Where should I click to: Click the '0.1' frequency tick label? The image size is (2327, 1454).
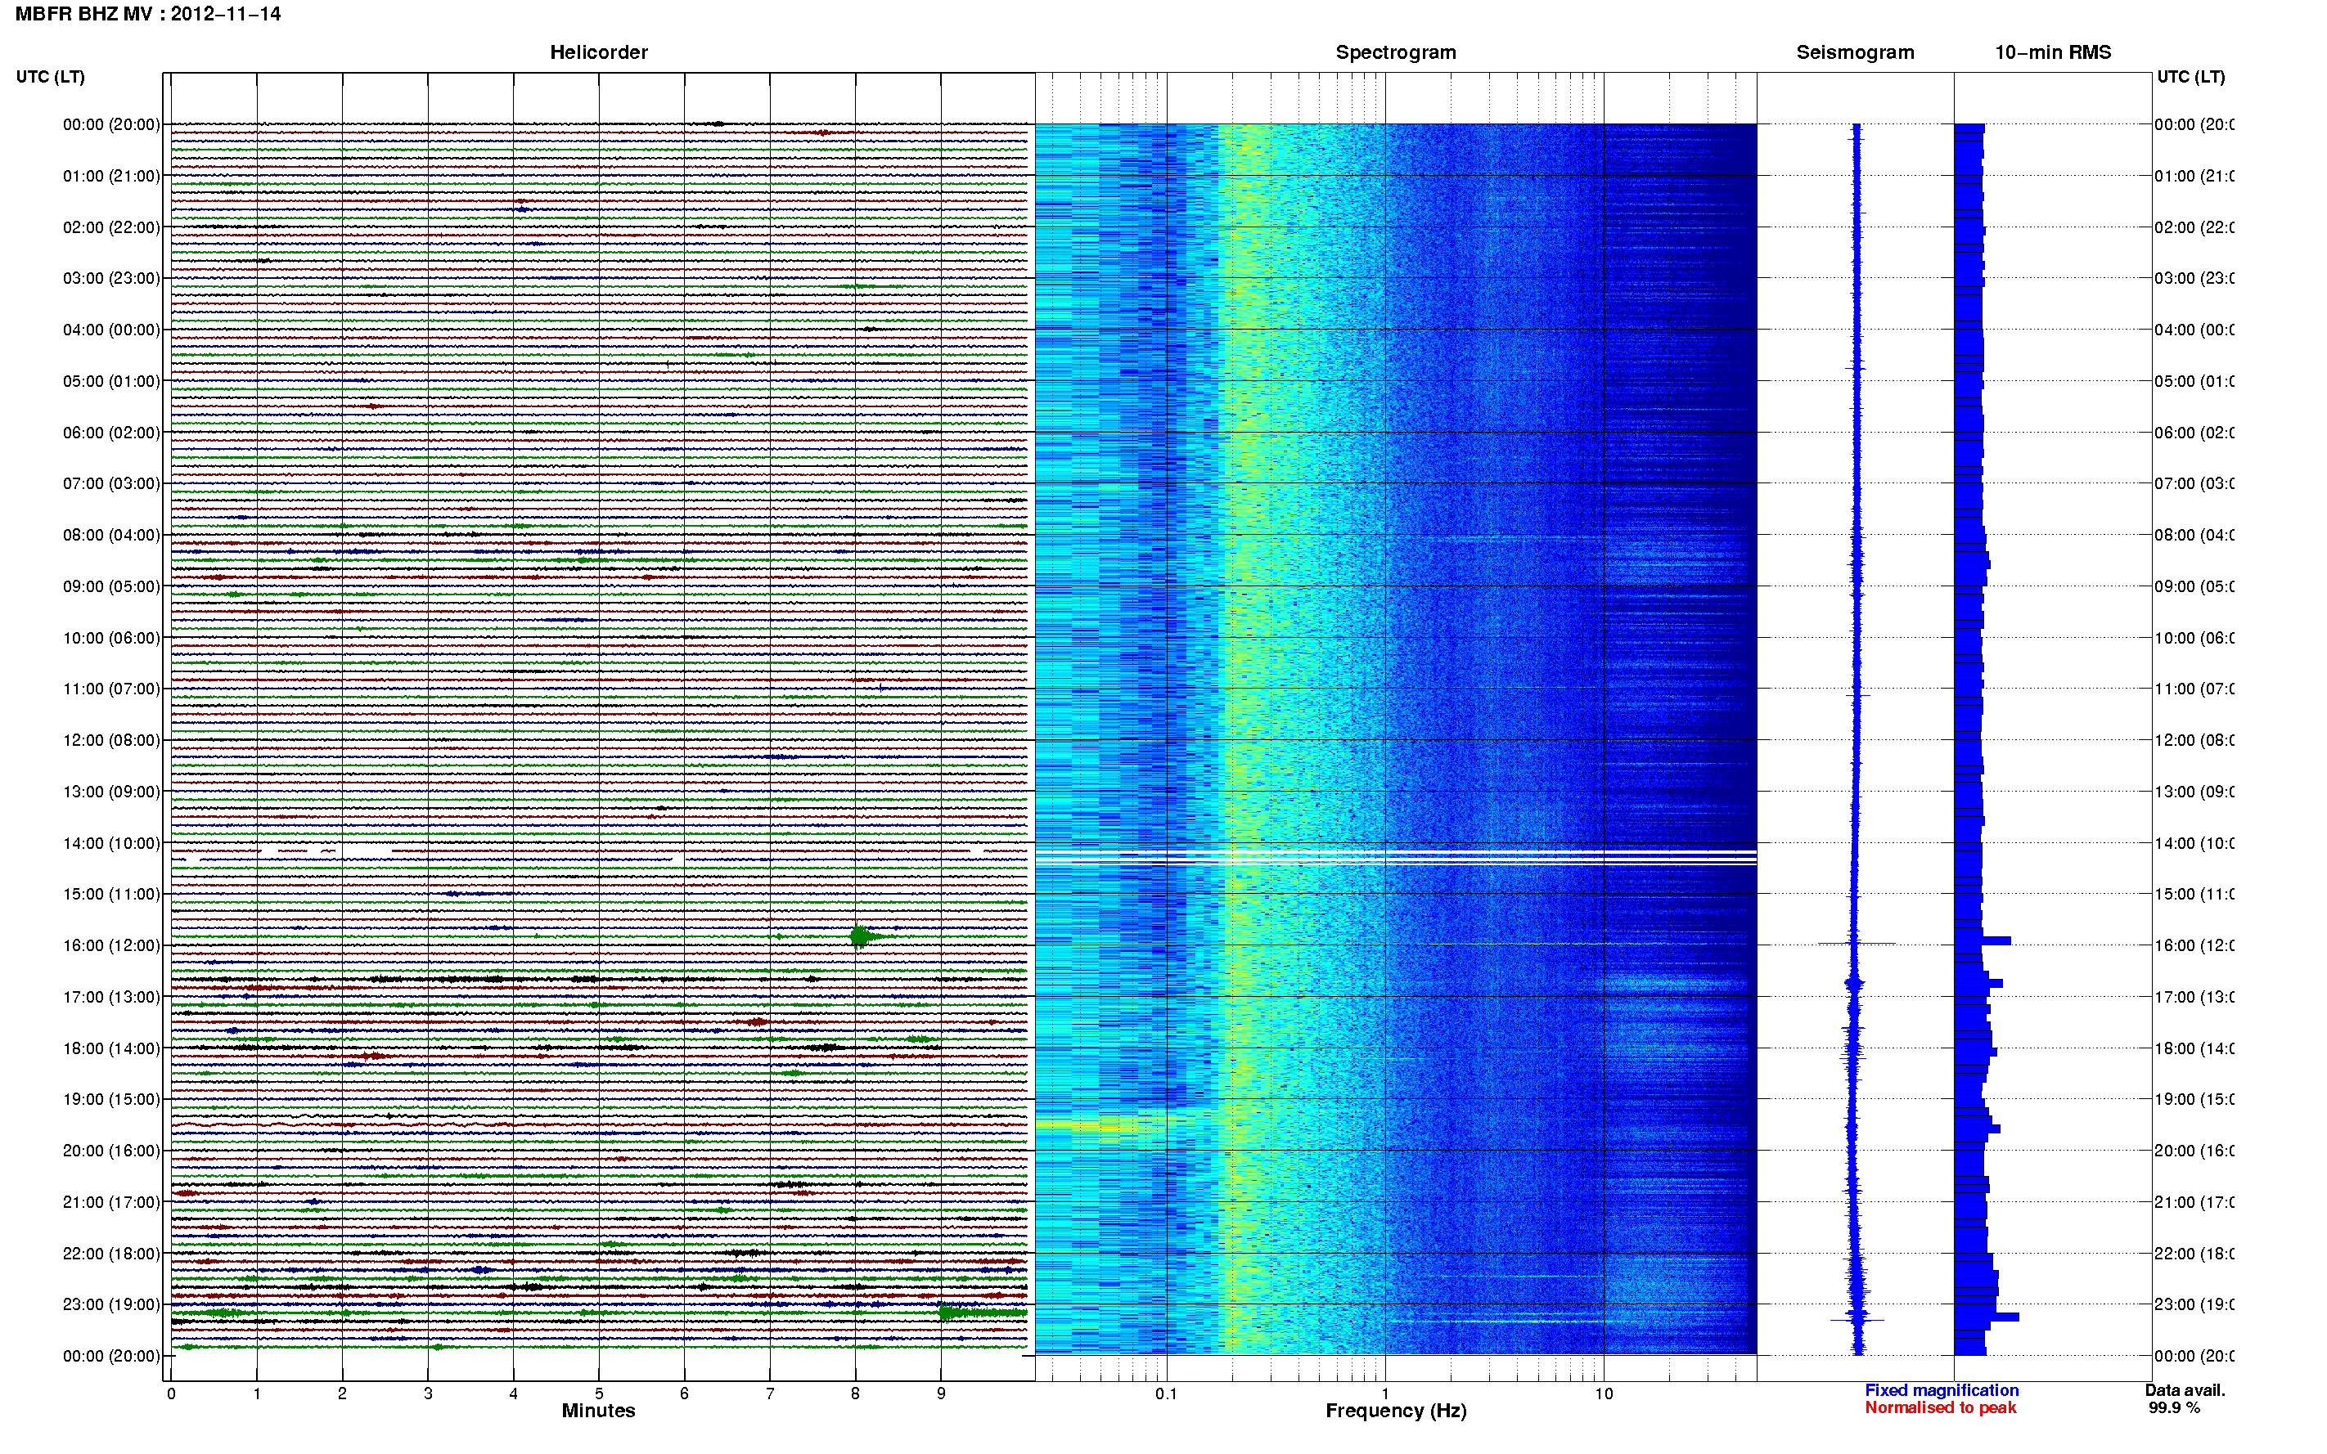tap(1166, 1393)
